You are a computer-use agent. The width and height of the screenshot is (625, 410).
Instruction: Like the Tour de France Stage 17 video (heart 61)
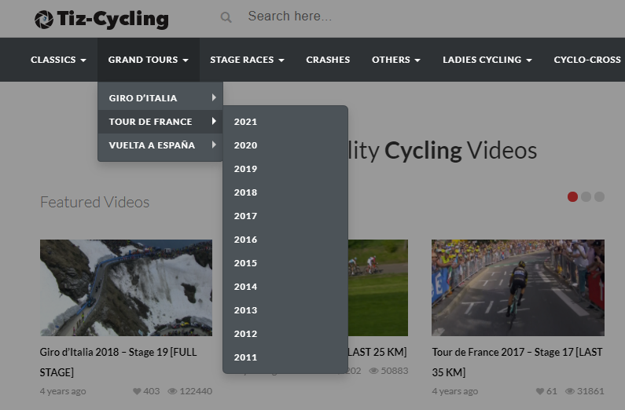pos(540,391)
